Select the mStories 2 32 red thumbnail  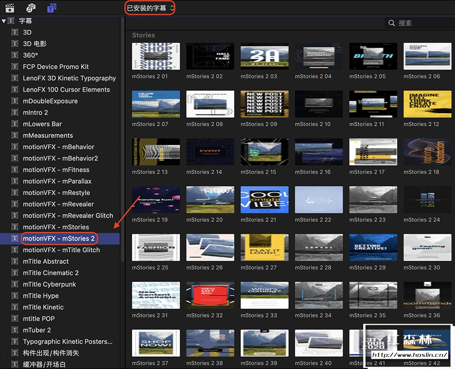(x=210, y=295)
